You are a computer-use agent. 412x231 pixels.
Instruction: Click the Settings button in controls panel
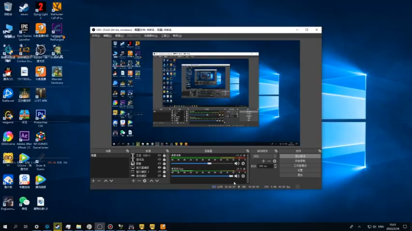coord(300,170)
